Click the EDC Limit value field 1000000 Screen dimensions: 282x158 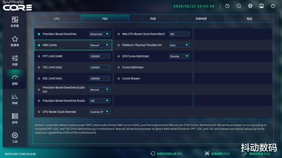100,78
